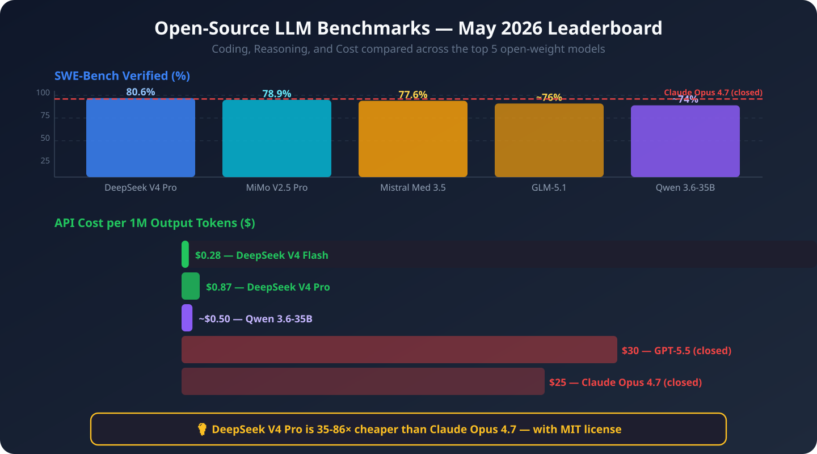
Task: Click the "~76%" value label
Action: [549, 97]
